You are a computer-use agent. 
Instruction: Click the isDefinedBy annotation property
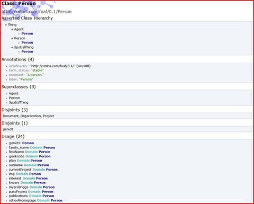tap(19, 66)
